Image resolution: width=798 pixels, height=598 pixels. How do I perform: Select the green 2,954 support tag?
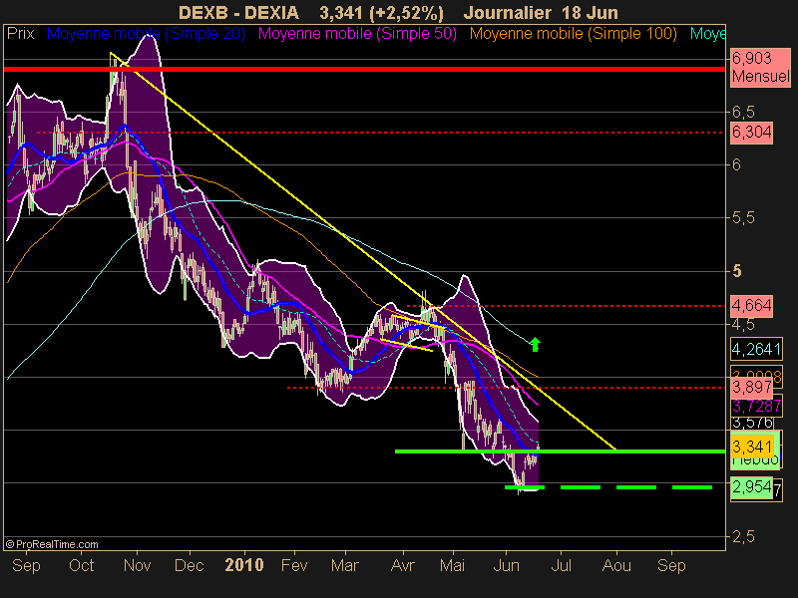tap(751, 487)
